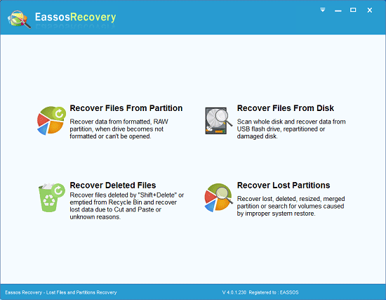Image resolution: width=386 pixels, height=300 pixels.
Task: Click the EassosRecovery title text
Action: (75, 17)
